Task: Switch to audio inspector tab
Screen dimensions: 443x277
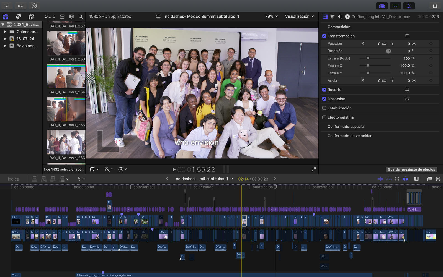Action: click(x=340, y=17)
